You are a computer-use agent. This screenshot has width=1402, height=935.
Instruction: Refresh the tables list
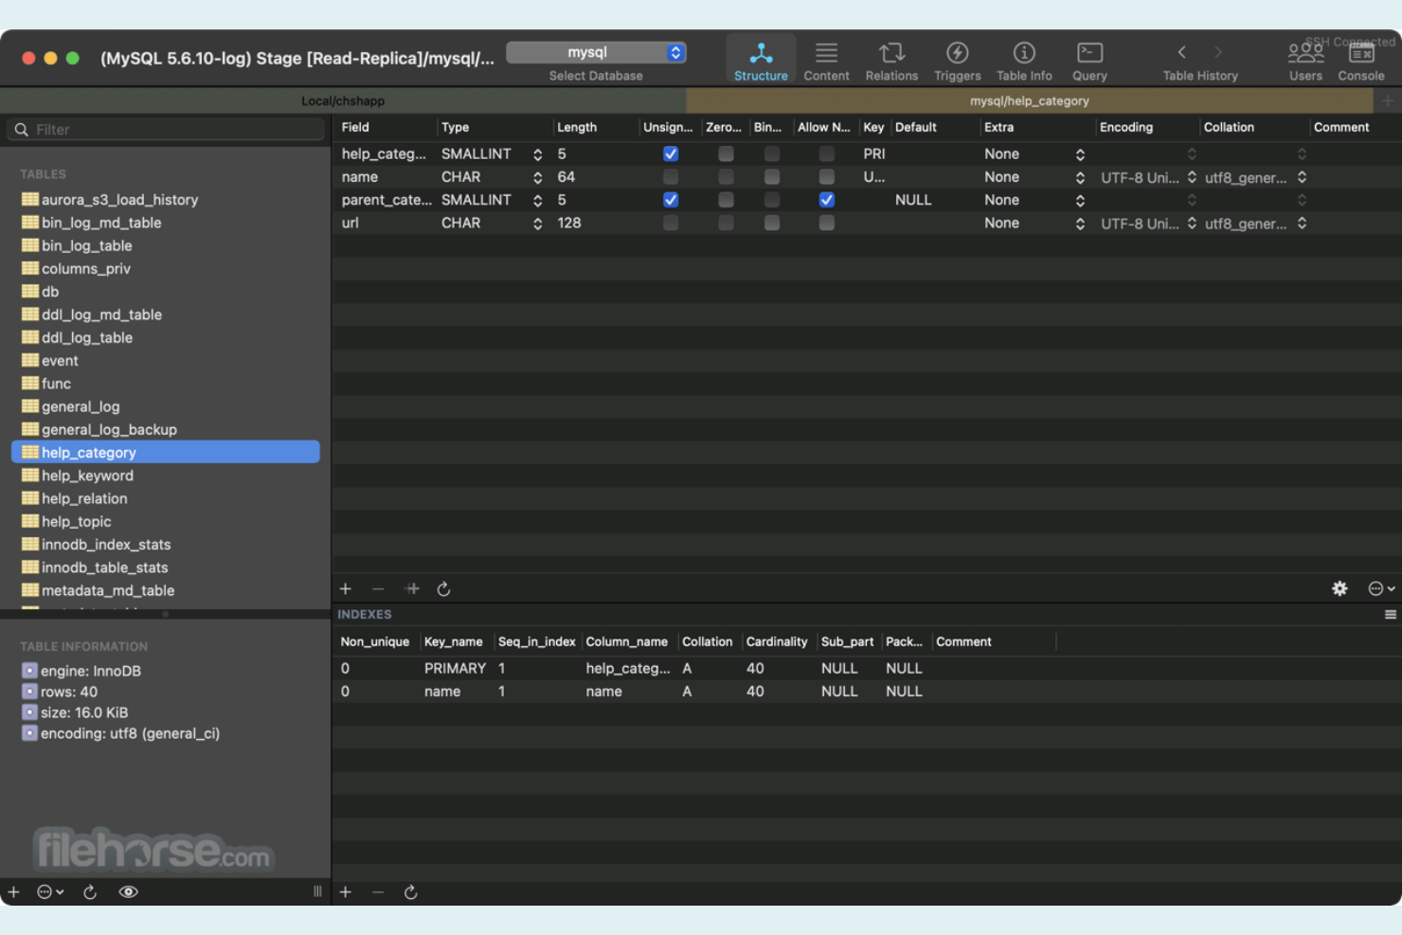90,892
